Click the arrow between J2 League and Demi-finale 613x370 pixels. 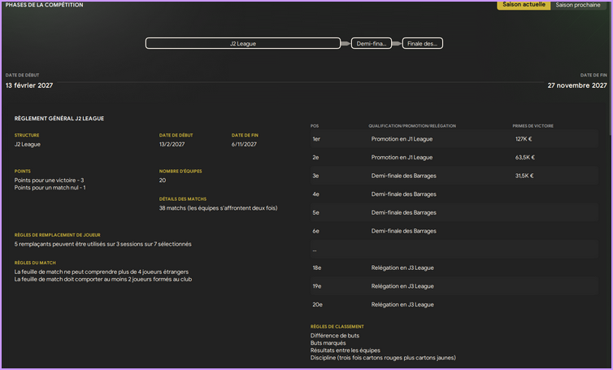point(346,43)
